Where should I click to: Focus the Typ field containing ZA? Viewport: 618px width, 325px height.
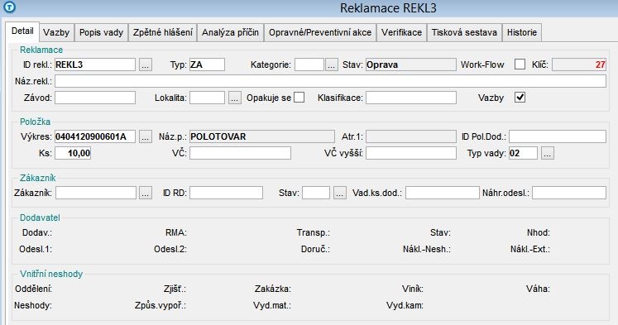pyautogui.click(x=207, y=65)
